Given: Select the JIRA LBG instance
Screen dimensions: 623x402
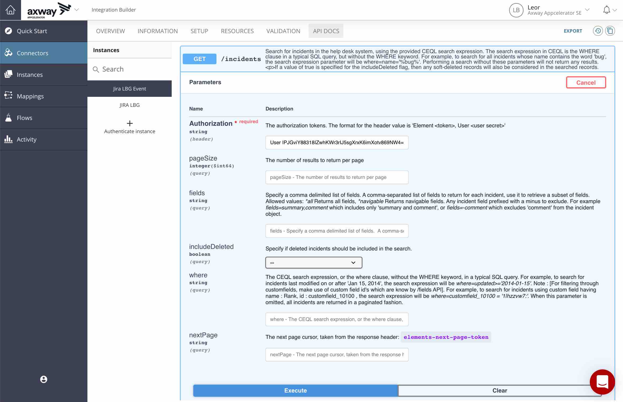Looking at the screenshot, I should coord(130,105).
